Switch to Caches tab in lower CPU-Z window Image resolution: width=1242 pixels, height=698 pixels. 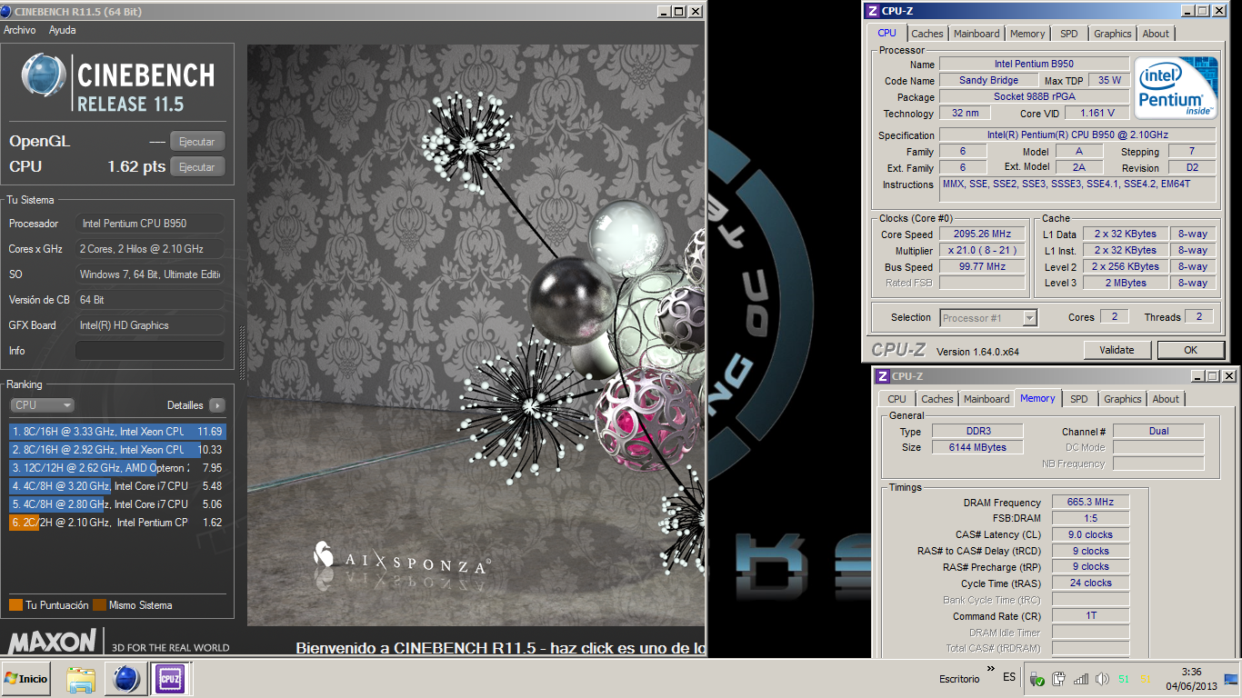point(937,399)
